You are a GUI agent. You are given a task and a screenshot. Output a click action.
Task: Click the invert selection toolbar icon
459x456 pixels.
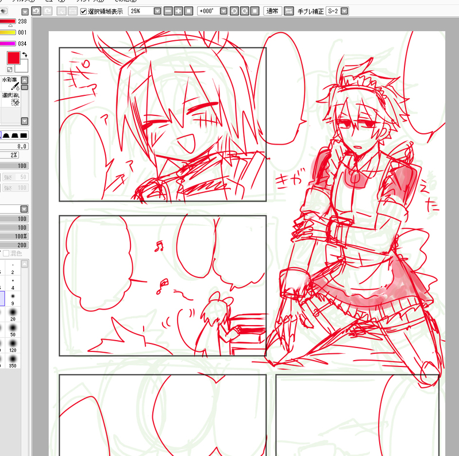point(72,11)
